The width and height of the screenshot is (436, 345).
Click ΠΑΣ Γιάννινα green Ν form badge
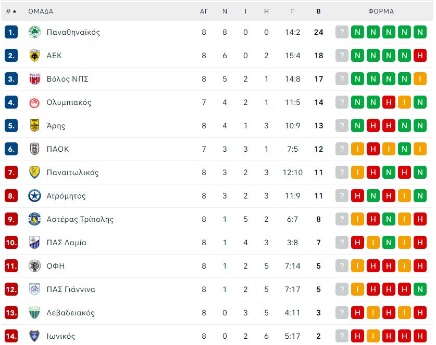(x=420, y=289)
